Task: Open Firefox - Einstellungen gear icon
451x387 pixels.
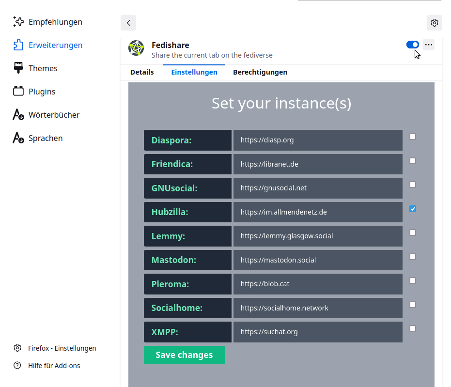Action: pos(17,348)
